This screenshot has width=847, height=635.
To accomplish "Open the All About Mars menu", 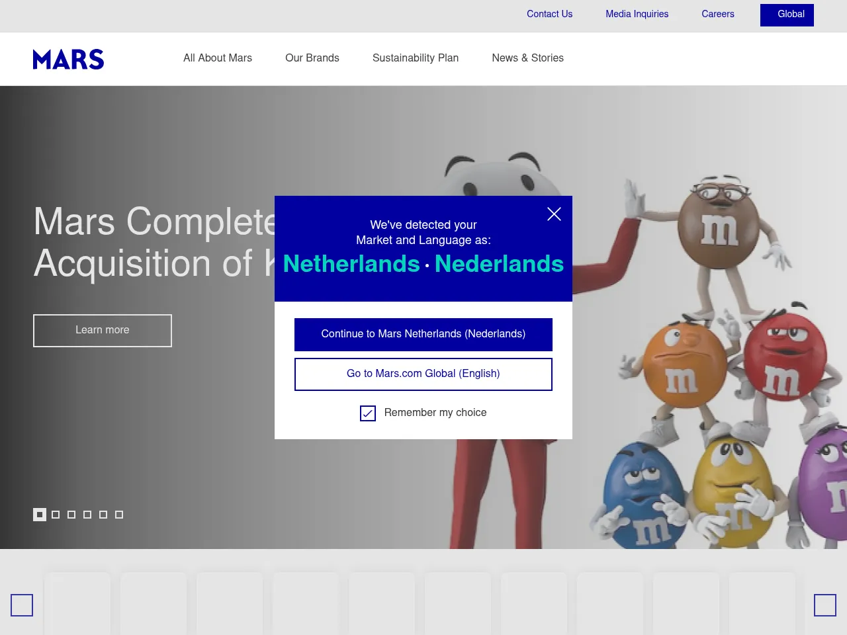I will [x=217, y=58].
